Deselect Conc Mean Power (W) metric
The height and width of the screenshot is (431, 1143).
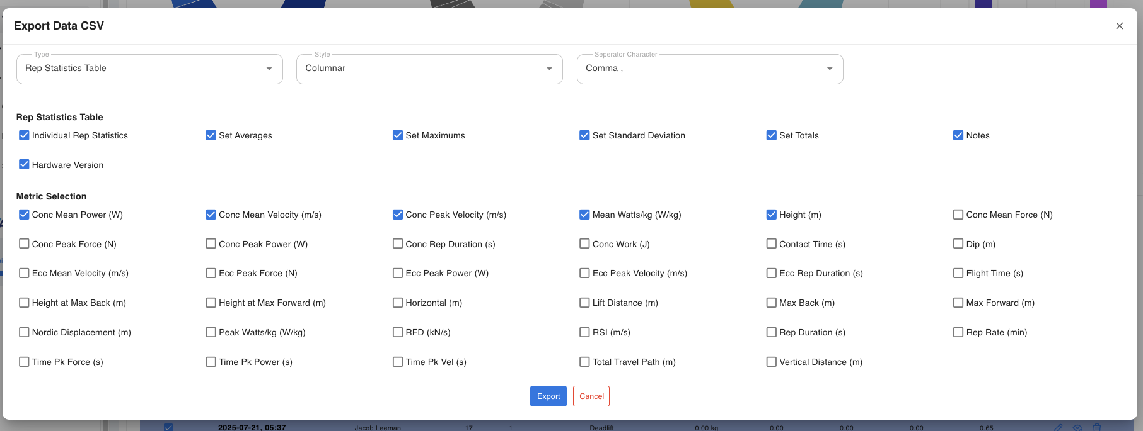[24, 215]
